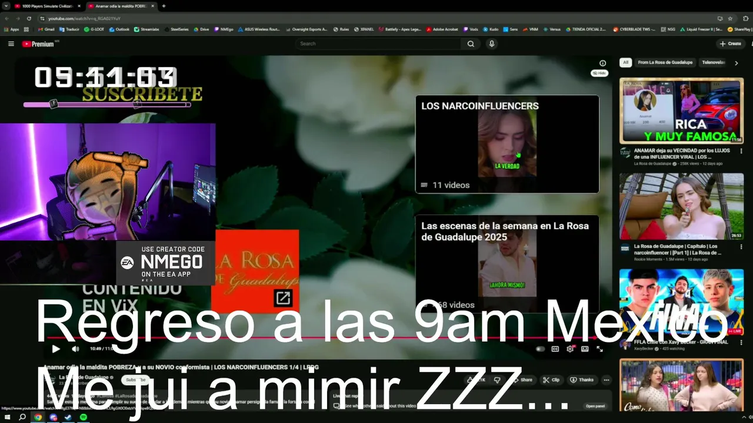This screenshot has width=753, height=423.
Task: Open girl with microphone 26:53 thumbnail
Action: [681, 206]
